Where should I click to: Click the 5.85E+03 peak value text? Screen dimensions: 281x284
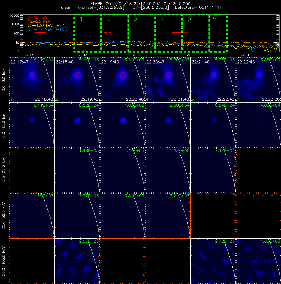click(x=270, y=60)
